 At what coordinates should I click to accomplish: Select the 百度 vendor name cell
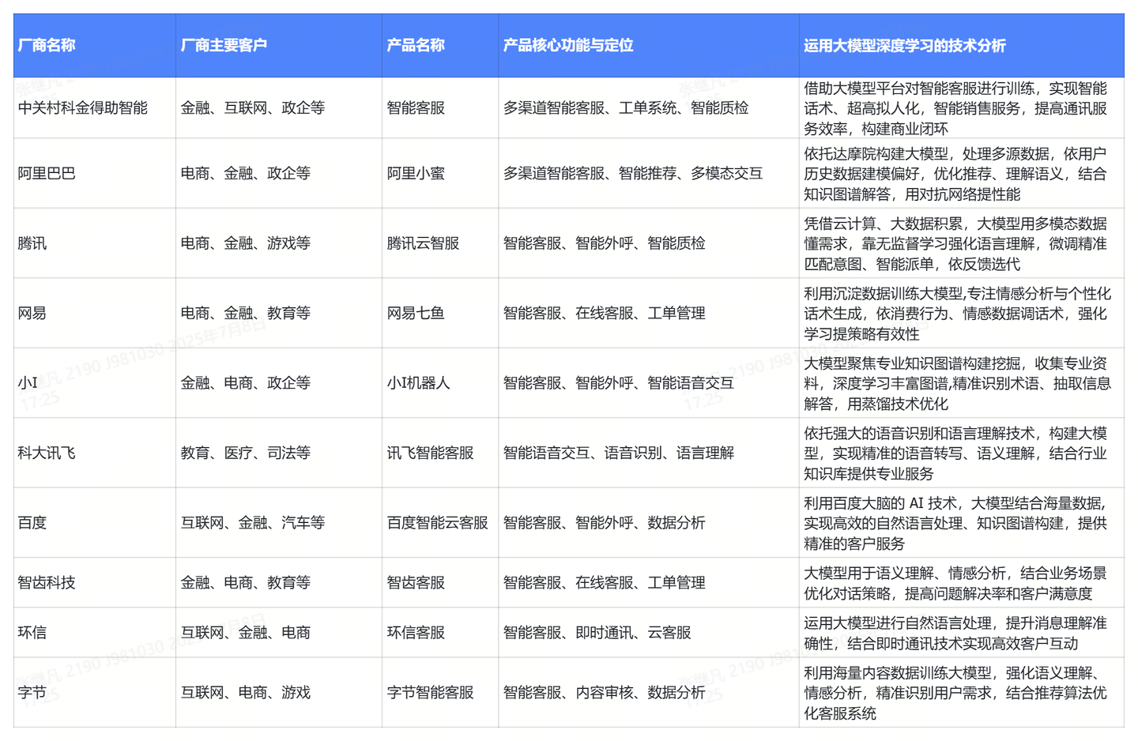point(33,522)
